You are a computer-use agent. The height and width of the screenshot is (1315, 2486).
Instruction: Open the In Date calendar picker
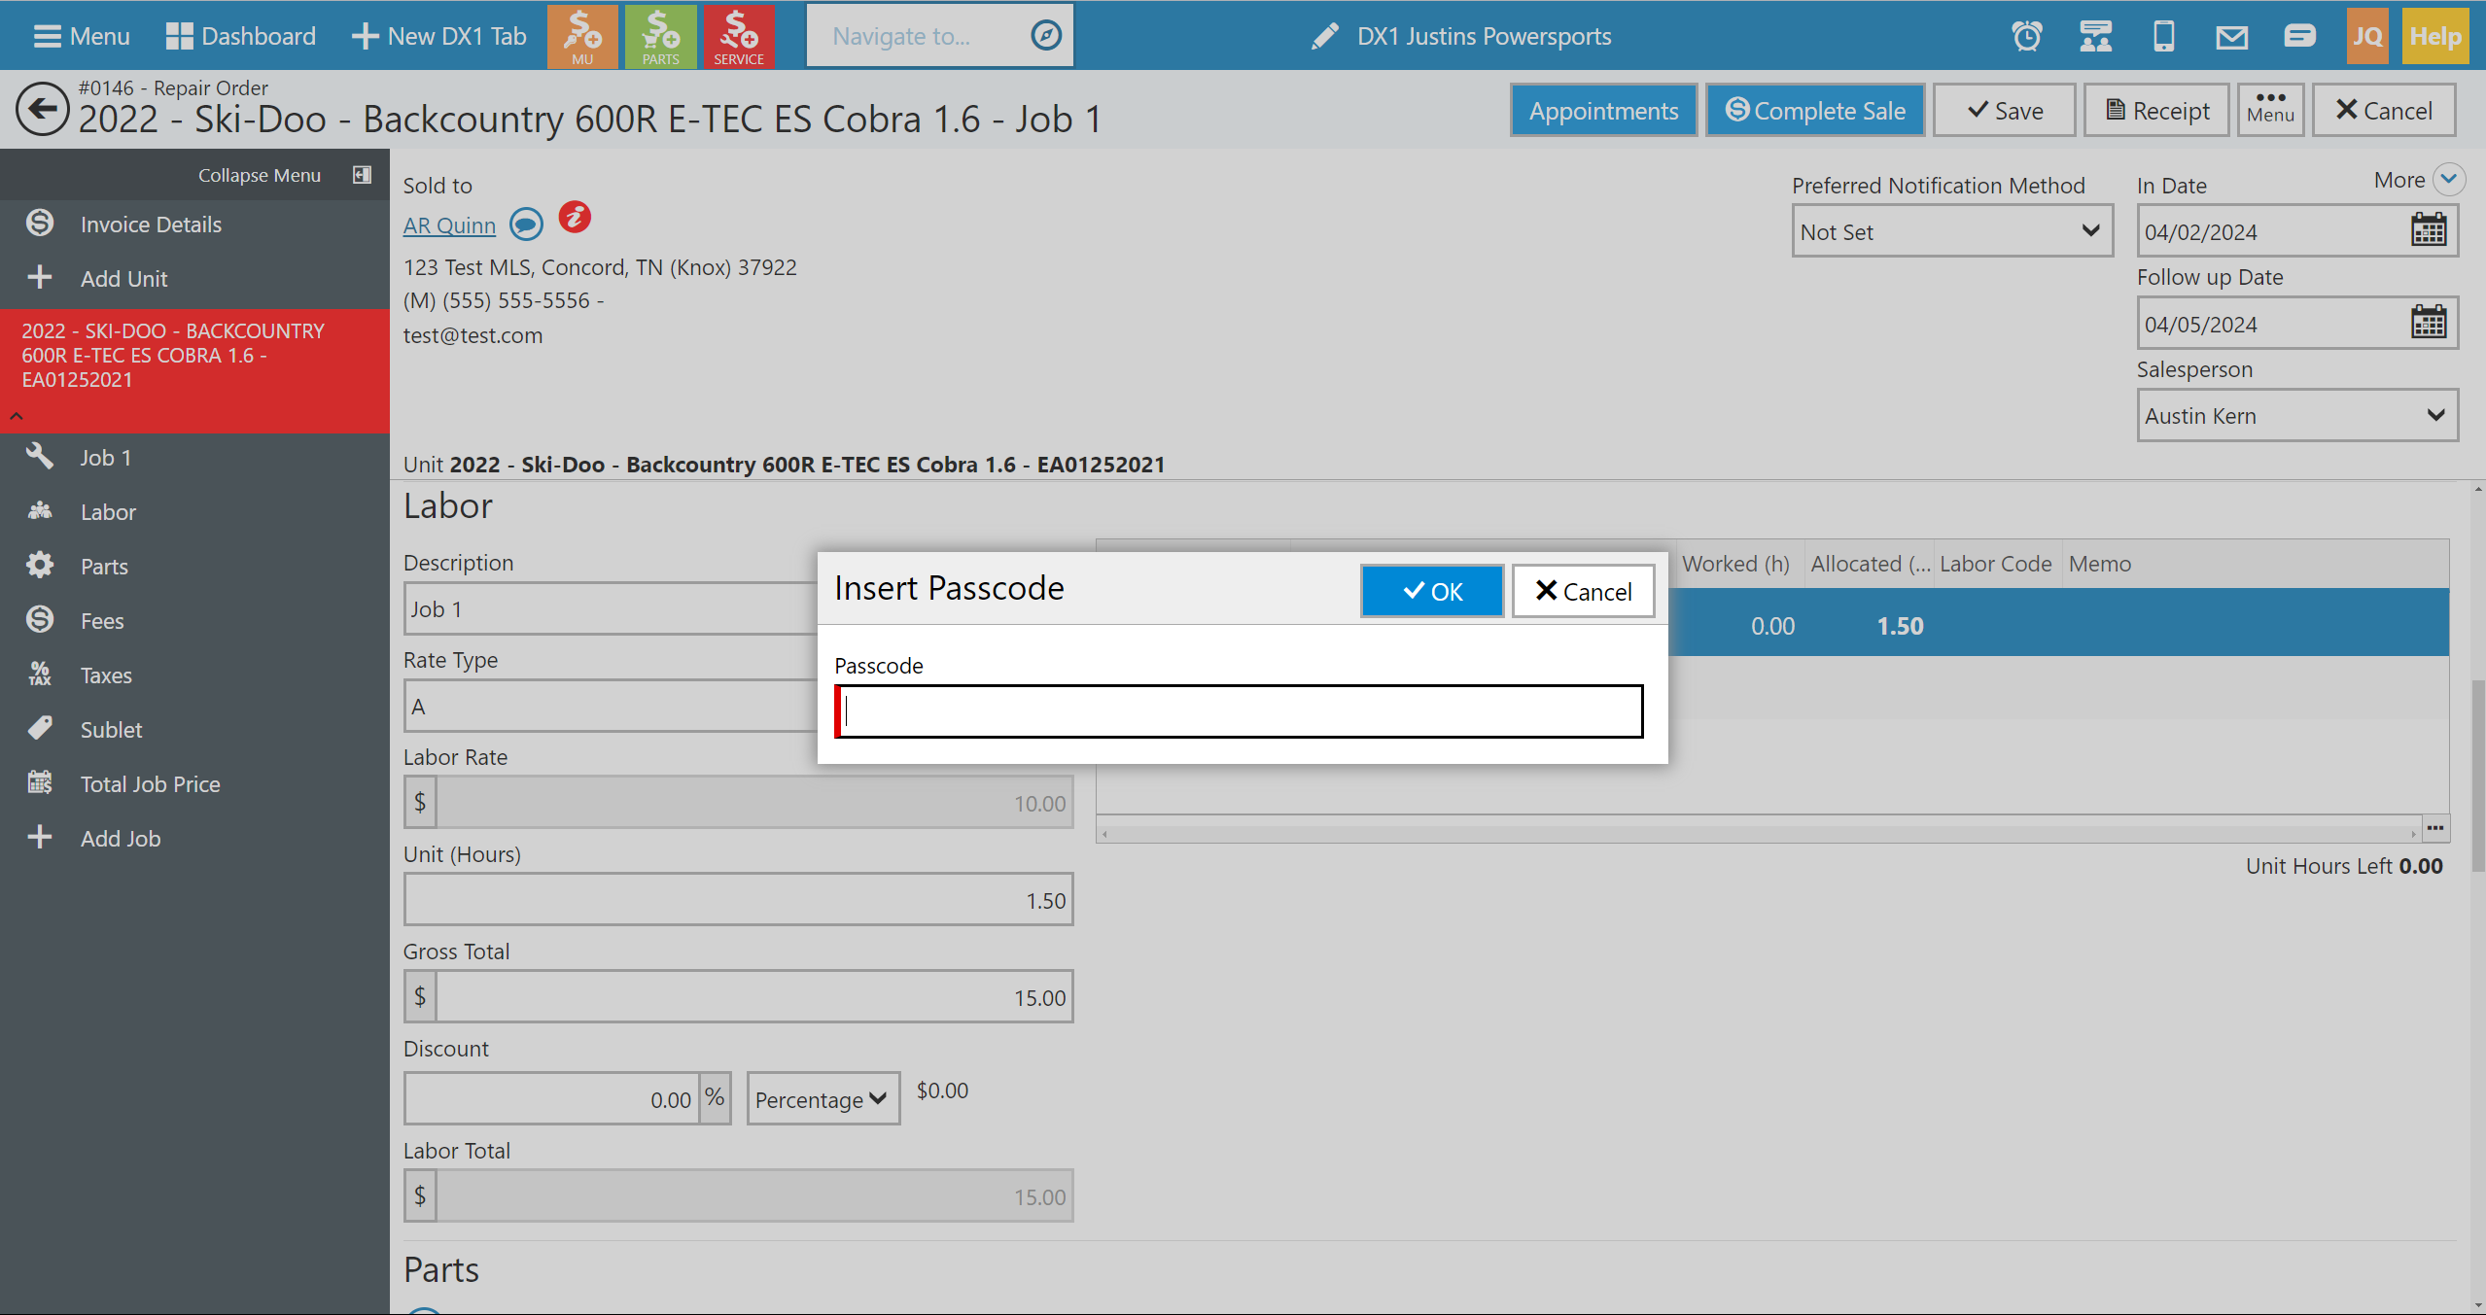(x=2428, y=231)
